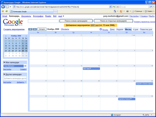Open recent pages dropdown beside Forward button
Image resolution: width=156 pixels, height=117 pixels.
[x=10, y=7]
